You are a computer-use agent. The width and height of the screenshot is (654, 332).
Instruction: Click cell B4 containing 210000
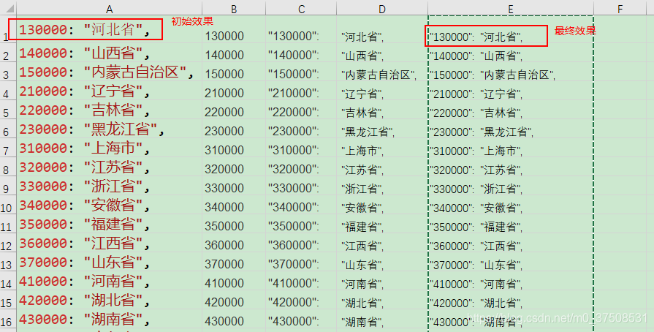(234, 91)
